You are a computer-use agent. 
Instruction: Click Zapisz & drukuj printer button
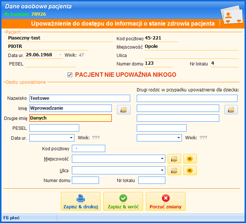pos(81,201)
